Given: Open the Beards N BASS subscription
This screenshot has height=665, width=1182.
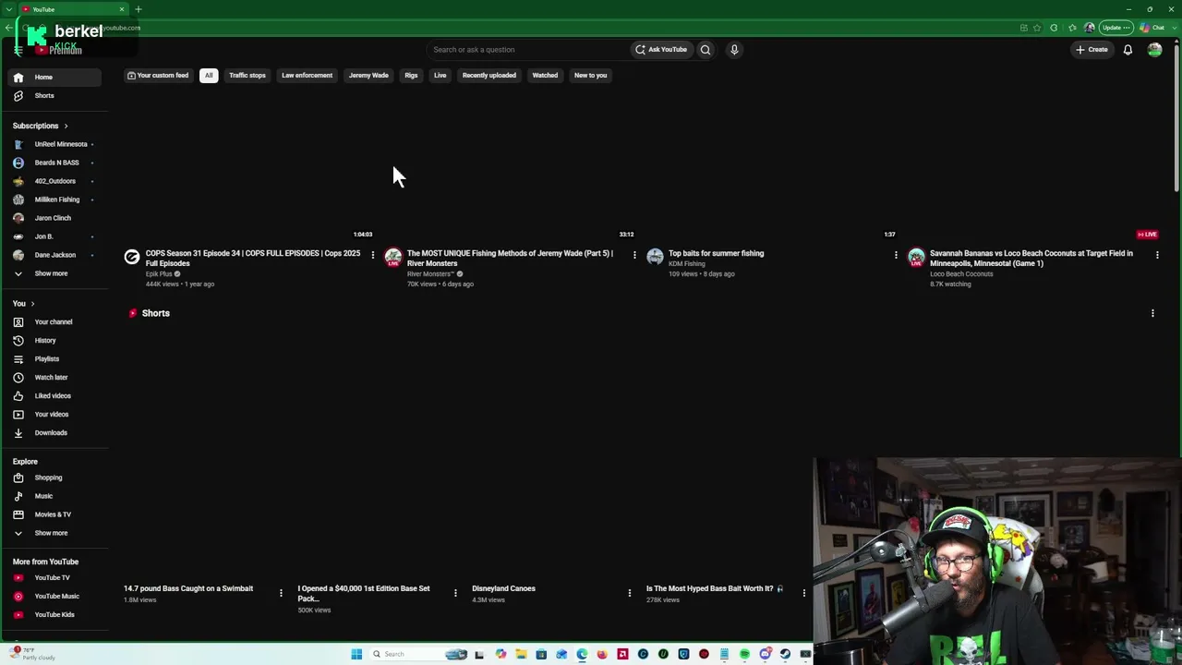Looking at the screenshot, I should pyautogui.click(x=55, y=163).
